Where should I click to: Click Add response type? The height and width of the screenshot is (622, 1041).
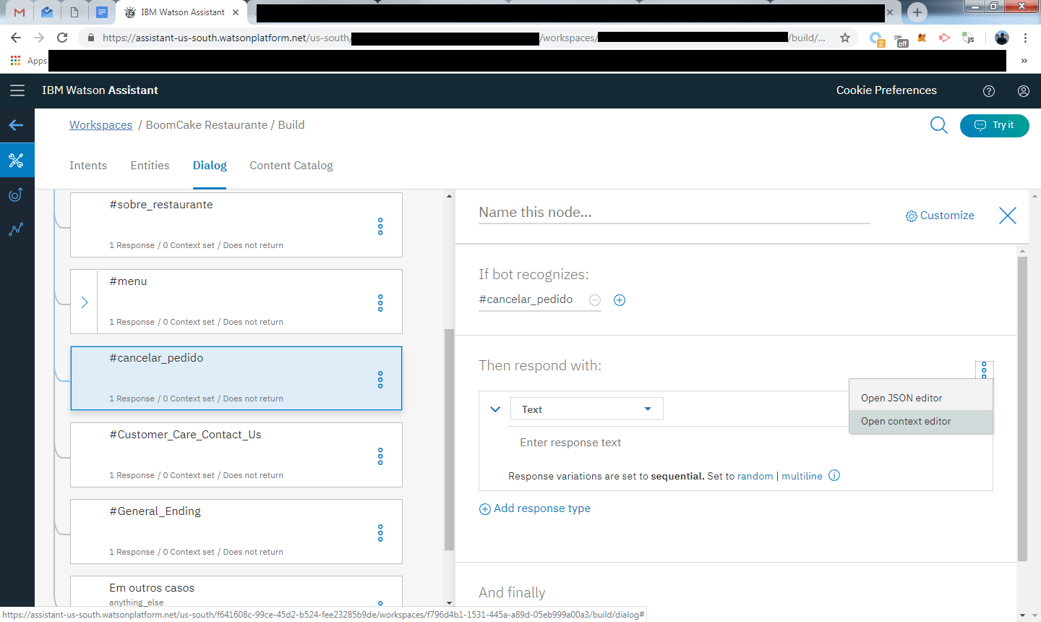pyautogui.click(x=535, y=508)
